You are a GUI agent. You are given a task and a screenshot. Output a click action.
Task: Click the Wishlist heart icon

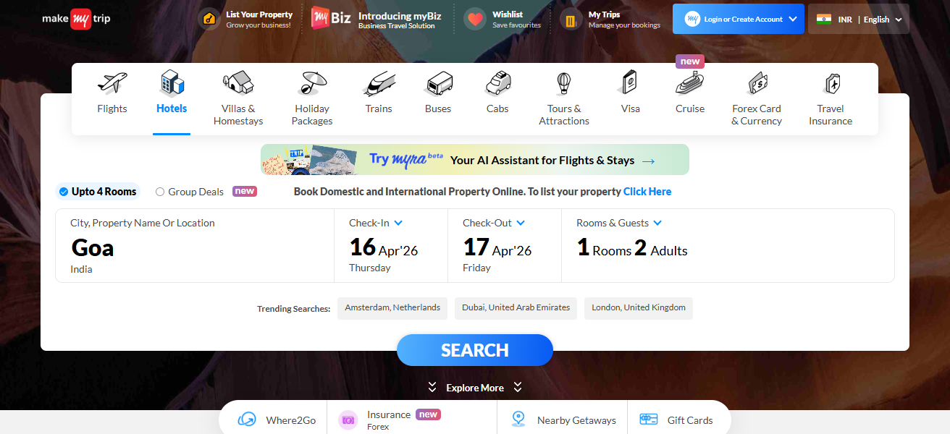(x=475, y=20)
